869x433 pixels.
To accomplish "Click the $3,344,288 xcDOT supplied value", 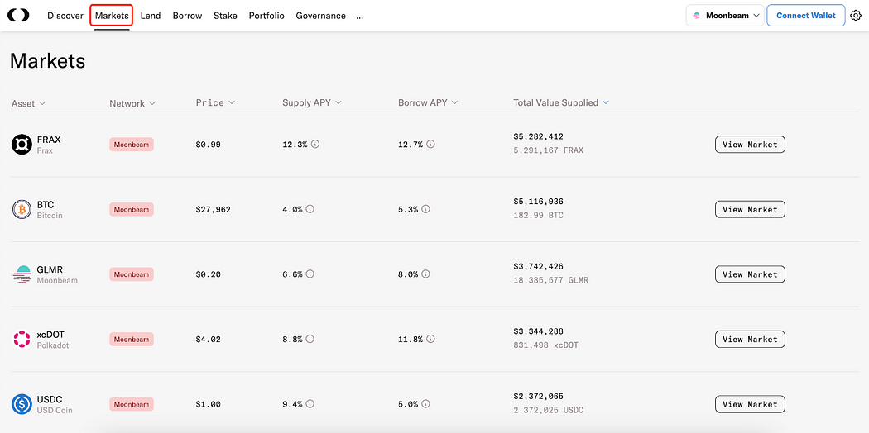I will click(538, 331).
